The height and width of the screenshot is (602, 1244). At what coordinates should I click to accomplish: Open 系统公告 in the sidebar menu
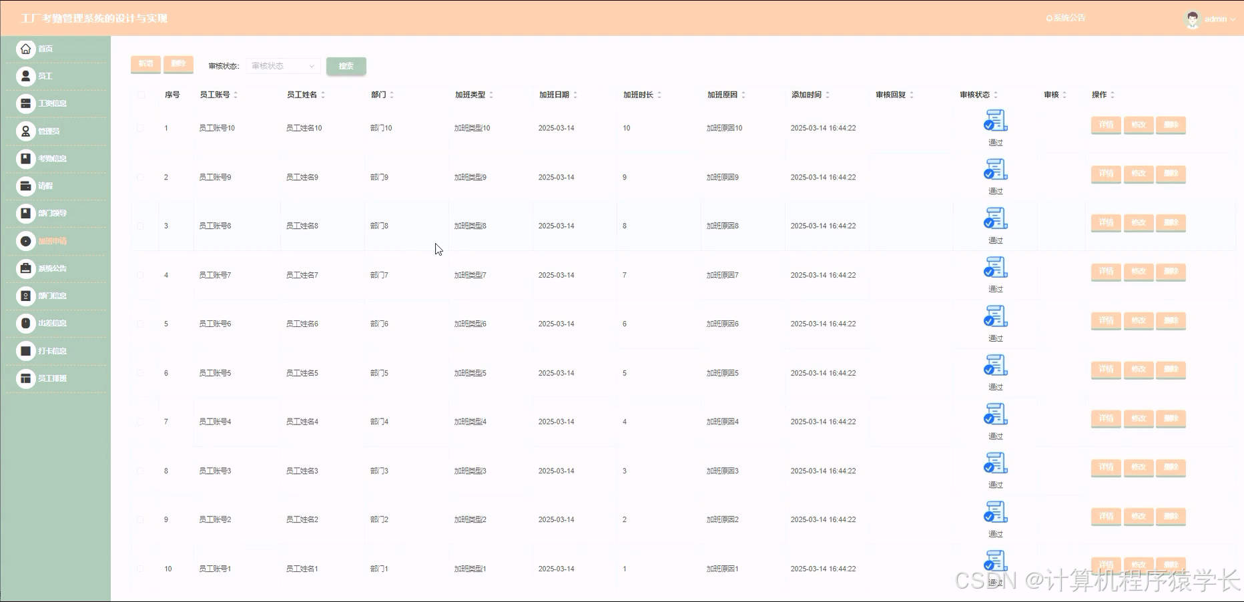pyautogui.click(x=56, y=268)
